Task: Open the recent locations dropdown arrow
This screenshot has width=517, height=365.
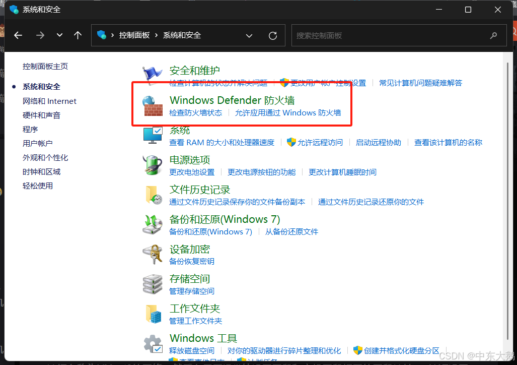Action: (x=59, y=35)
